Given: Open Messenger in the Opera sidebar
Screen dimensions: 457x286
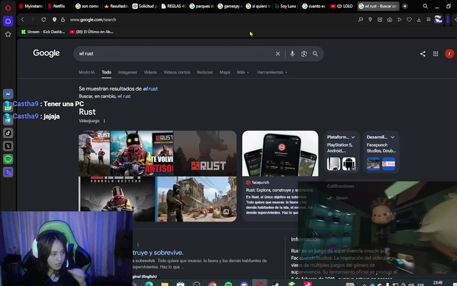Looking at the screenshot, I should (8, 94).
